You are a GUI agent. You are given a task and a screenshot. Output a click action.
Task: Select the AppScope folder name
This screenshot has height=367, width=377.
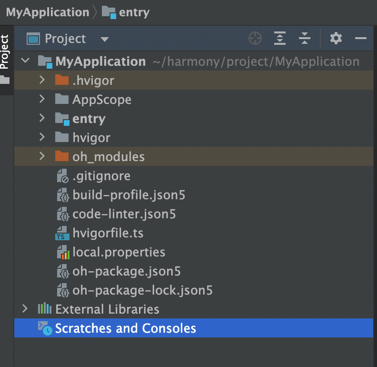pyautogui.click(x=102, y=100)
